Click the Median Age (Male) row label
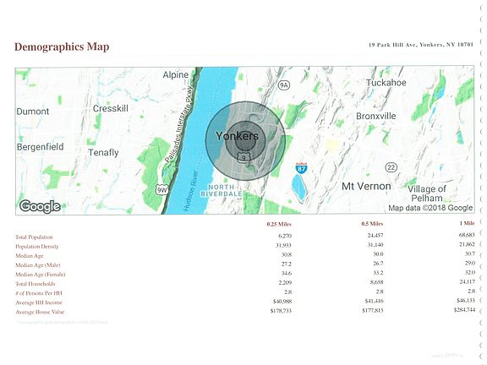Viewport: 487px width, 365px height. [38, 265]
